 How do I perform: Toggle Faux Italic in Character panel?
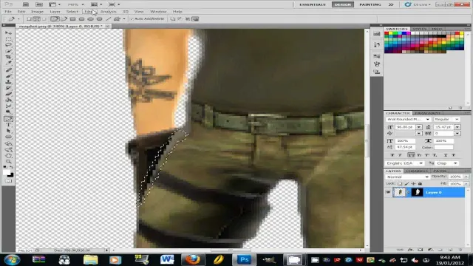(x=401, y=155)
